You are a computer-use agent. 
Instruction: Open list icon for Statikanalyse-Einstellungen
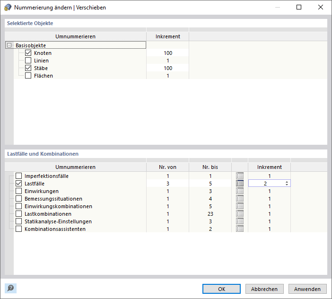240,221
